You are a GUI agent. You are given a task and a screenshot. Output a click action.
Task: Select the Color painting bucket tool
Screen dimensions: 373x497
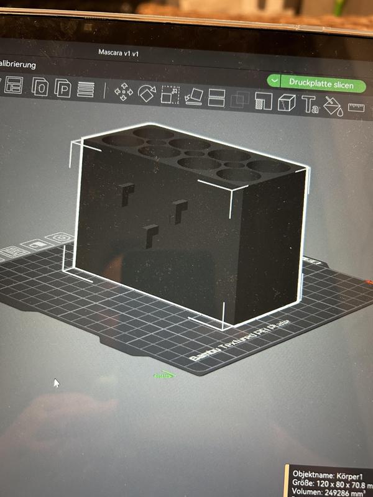[x=333, y=106]
